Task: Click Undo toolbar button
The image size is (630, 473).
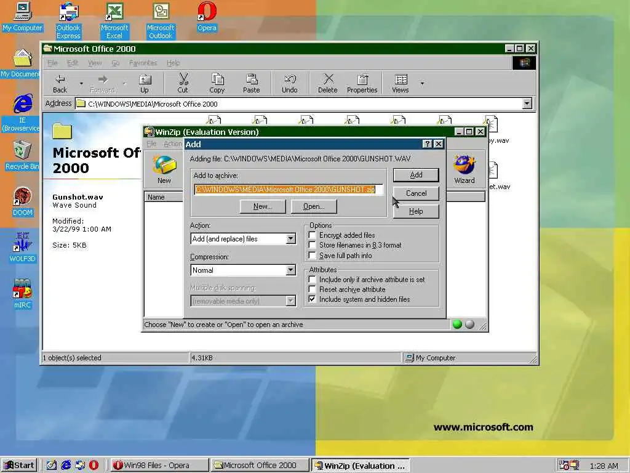Action: (290, 84)
